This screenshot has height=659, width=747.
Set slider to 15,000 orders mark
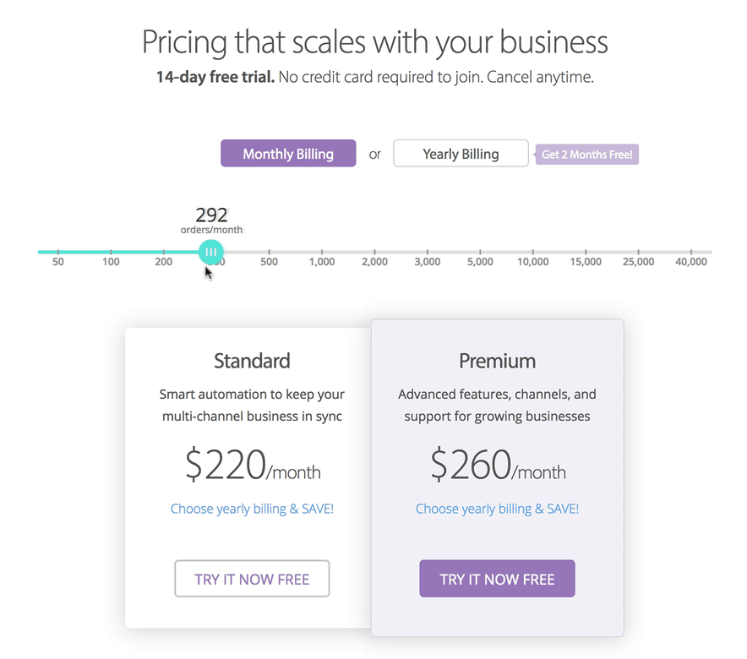click(x=586, y=252)
